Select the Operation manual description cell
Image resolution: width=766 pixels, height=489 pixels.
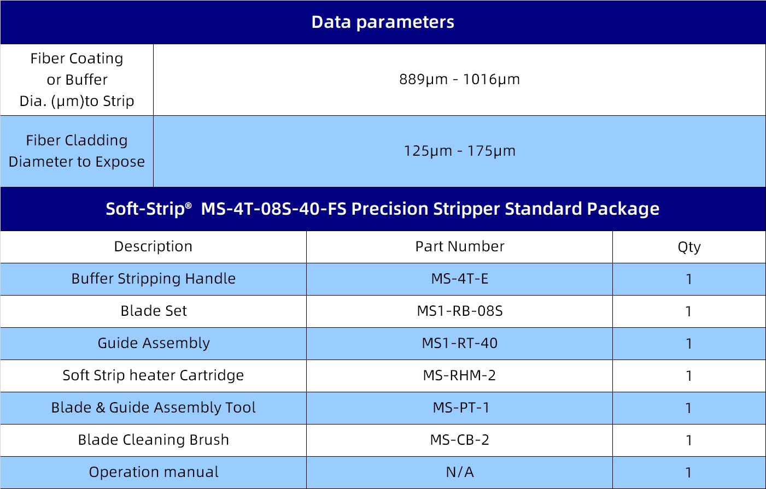pyautogui.click(x=153, y=472)
